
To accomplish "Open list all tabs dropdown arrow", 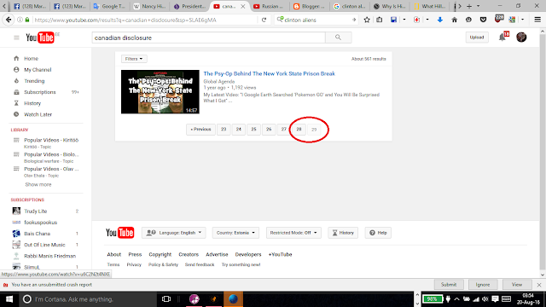I will (x=478, y=6).
